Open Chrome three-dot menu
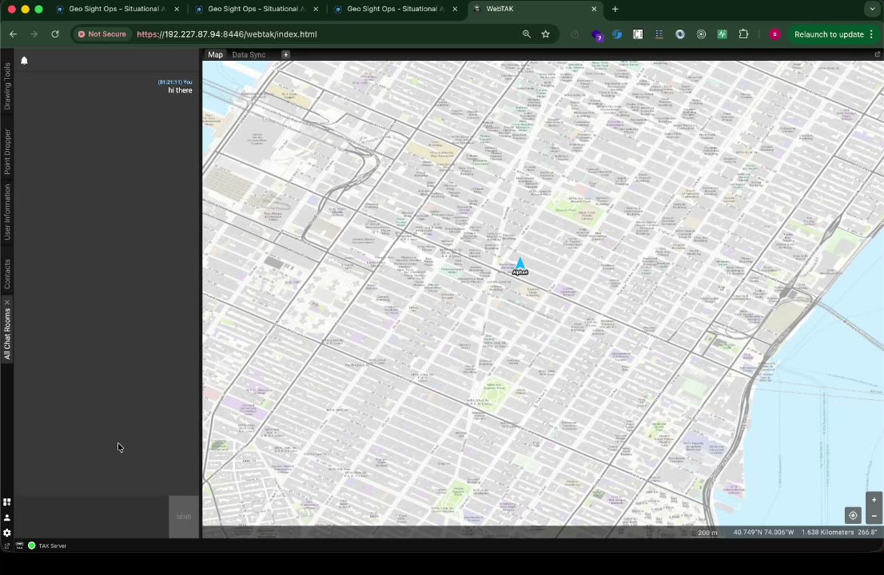This screenshot has width=884, height=575. pyautogui.click(x=871, y=34)
